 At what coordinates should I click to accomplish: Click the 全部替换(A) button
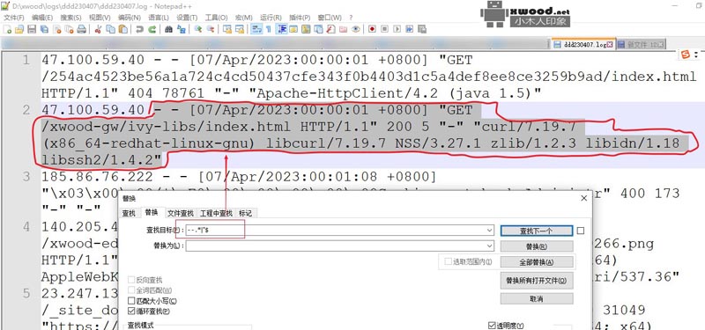point(537,261)
